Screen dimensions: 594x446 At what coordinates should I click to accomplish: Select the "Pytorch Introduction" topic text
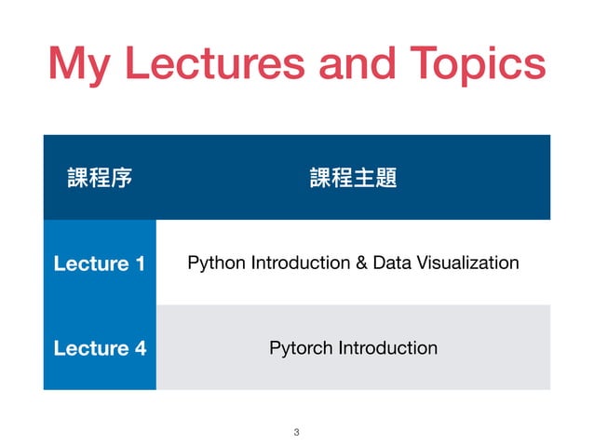[353, 348]
